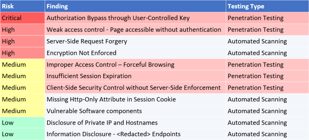
Task: Click the Medium risk cell for Vulnerable Software components
Action: pos(22,111)
